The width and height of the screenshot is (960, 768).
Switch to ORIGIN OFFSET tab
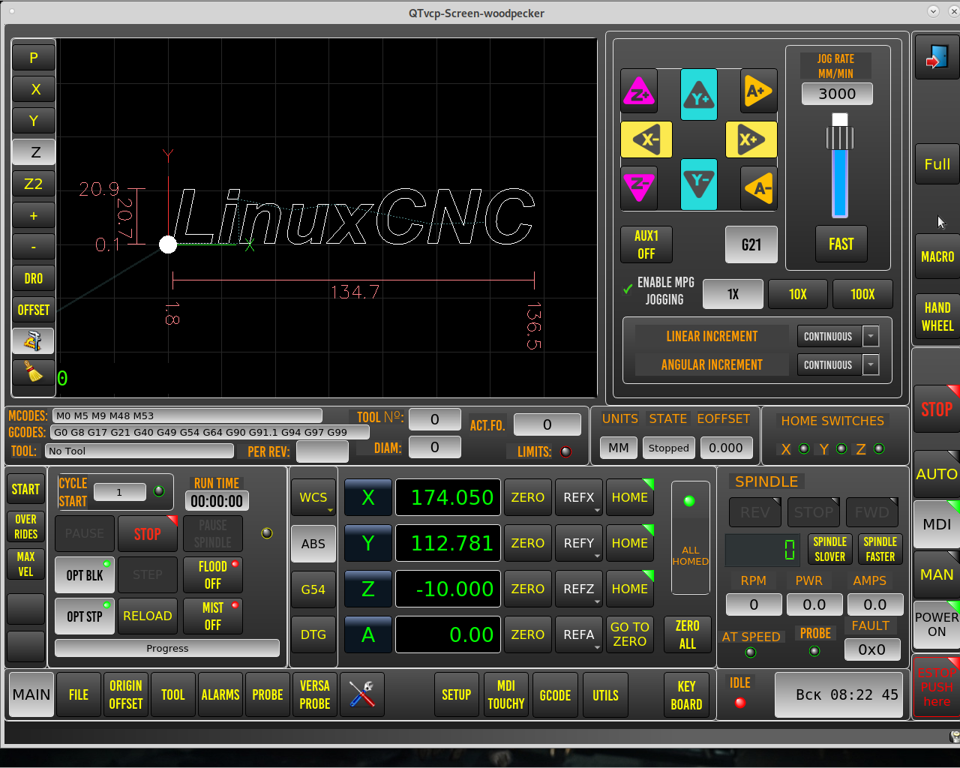(x=126, y=694)
